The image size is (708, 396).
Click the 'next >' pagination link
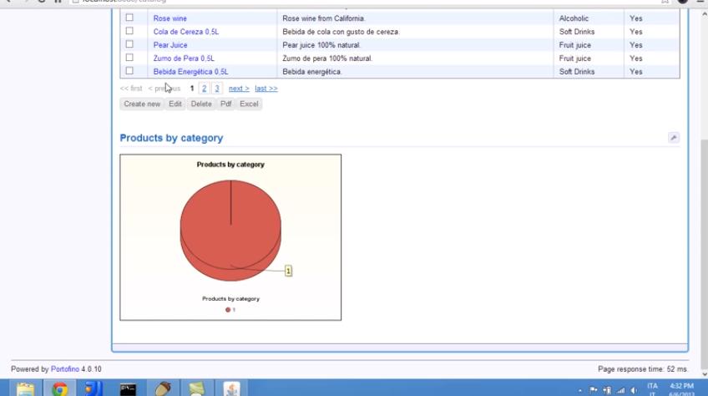(x=239, y=89)
